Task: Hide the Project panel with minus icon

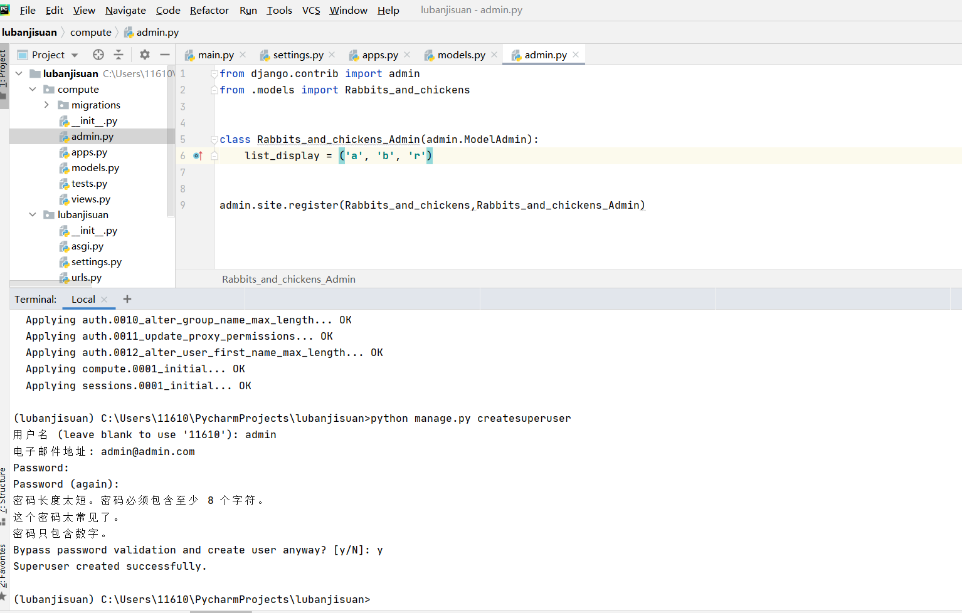Action: pyautogui.click(x=165, y=55)
